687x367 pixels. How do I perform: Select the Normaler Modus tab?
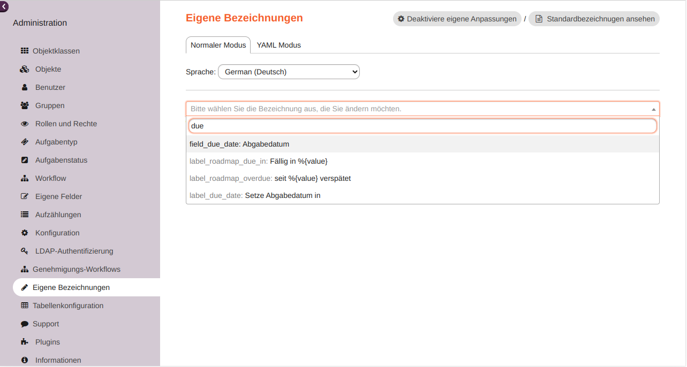(x=218, y=45)
